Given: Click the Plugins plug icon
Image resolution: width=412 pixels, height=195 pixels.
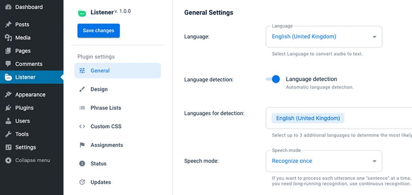Looking at the screenshot, I should [8, 108].
